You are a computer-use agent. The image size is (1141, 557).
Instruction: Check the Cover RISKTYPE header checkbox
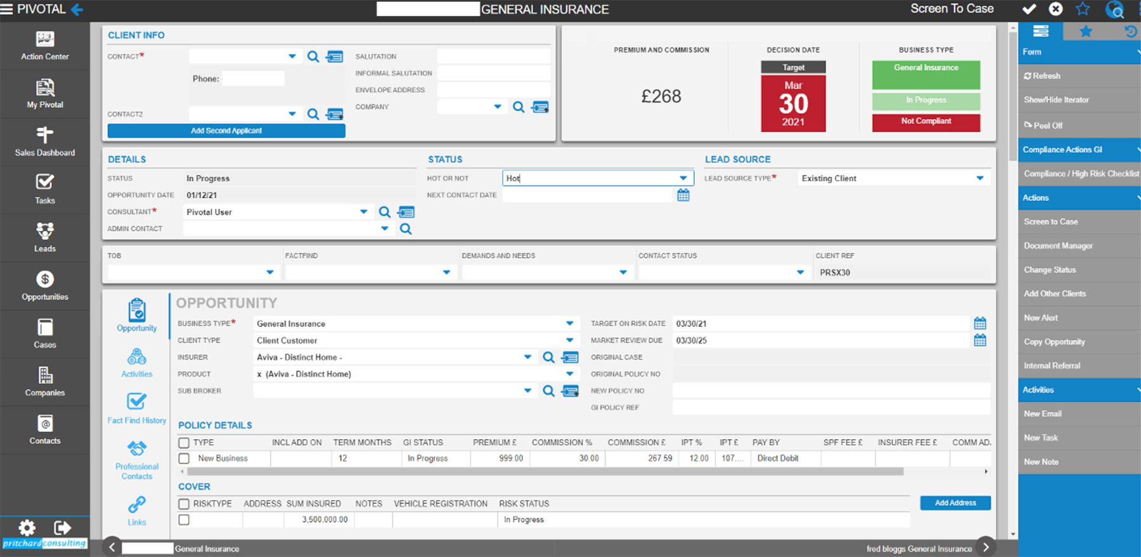pos(184,504)
